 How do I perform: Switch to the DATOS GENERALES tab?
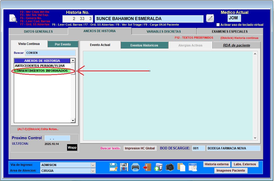click(38, 32)
